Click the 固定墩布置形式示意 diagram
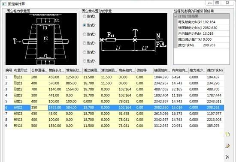236x162 pixels. point(133,39)
